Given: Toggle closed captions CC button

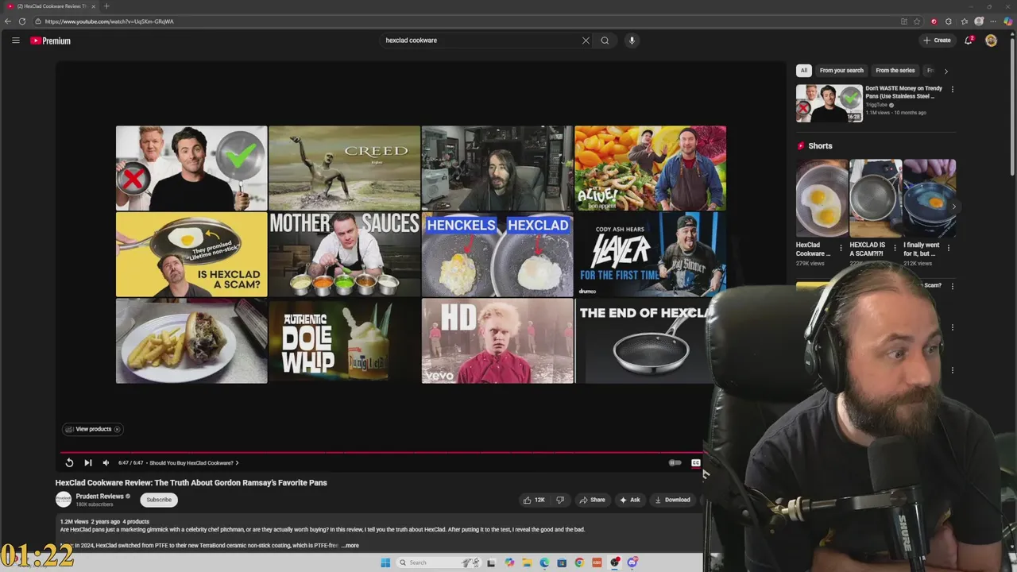Looking at the screenshot, I should coord(695,462).
